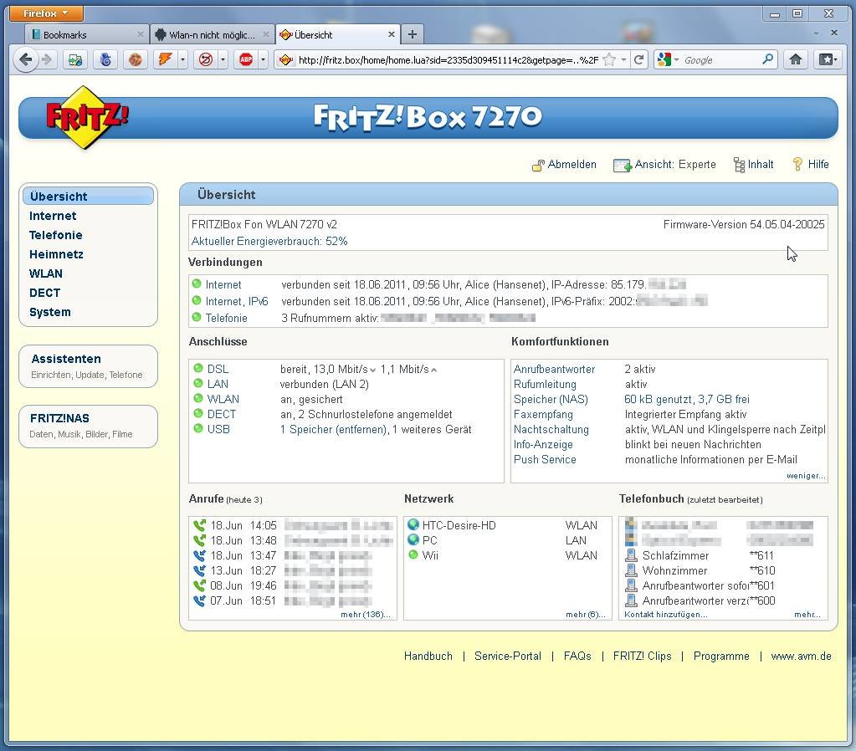Click the bookmark star in the address bar
Screen dimensions: 856x751
point(609,59)
